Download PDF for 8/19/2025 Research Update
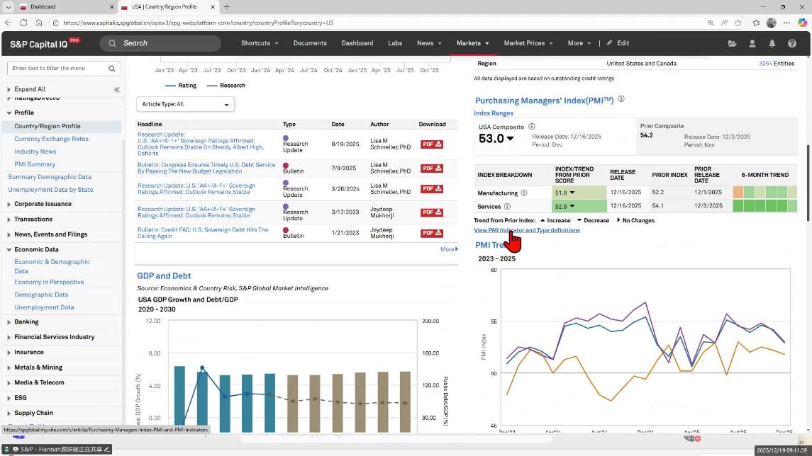This screenshot has height=456, width=812. tap(432, 144)
